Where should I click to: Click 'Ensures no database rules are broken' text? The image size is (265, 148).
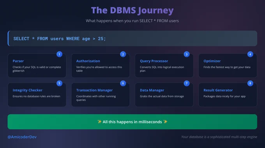point(36,96)
